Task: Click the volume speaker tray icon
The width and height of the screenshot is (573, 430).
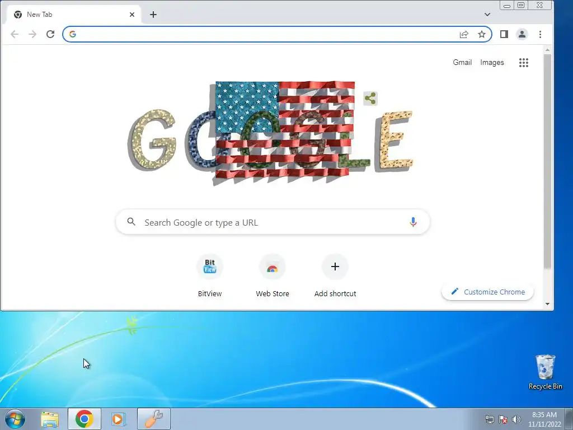Action: click(x=516, y=419)
